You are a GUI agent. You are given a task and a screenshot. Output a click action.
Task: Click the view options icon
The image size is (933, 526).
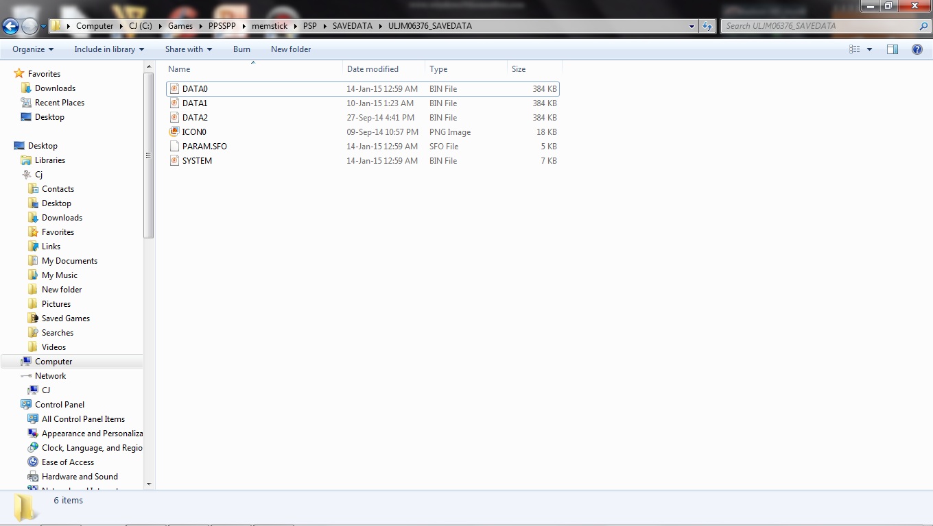click(855, 49)
